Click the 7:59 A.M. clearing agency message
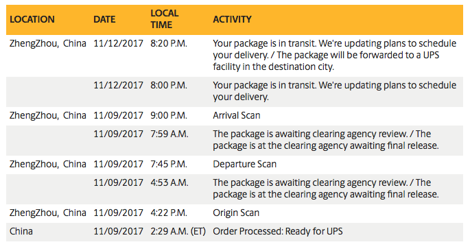 click(325, 140)
